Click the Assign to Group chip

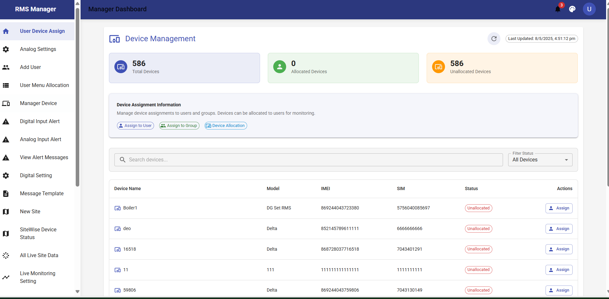coord(179,126)
